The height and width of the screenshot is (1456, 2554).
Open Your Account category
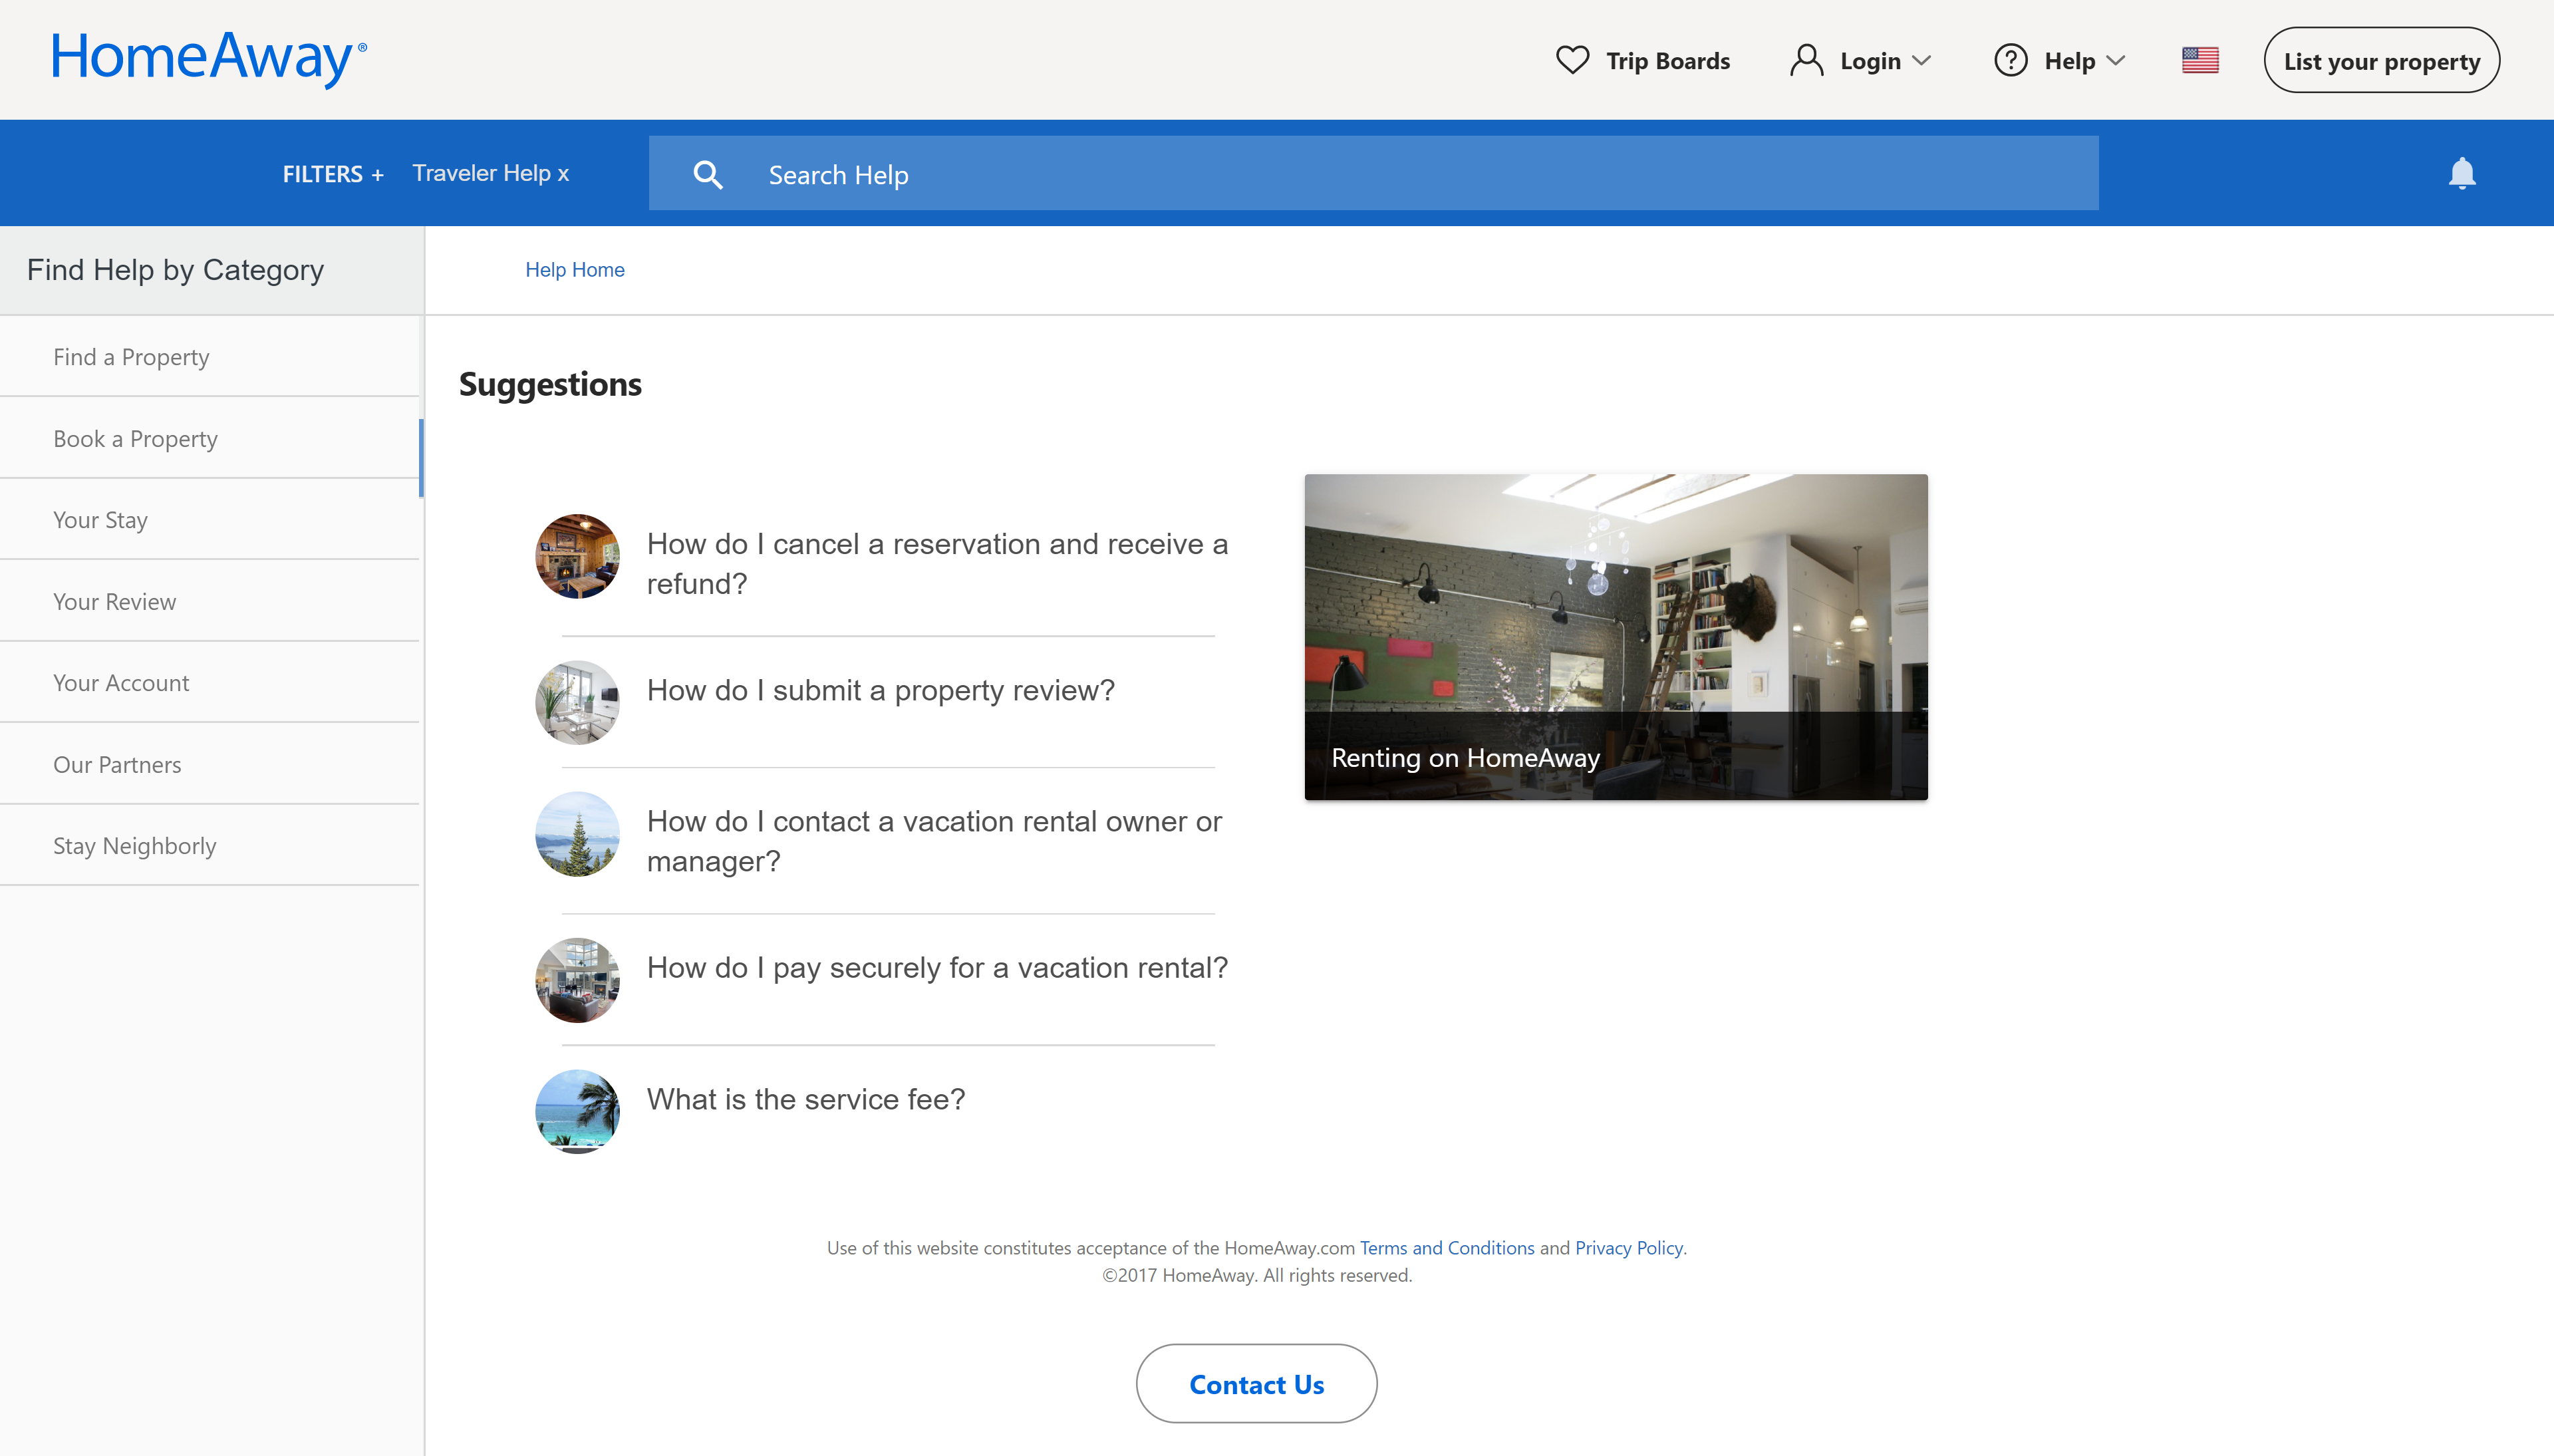[210, 683]
